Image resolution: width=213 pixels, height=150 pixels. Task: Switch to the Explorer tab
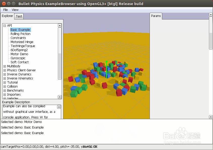click(x=7, y=16)
